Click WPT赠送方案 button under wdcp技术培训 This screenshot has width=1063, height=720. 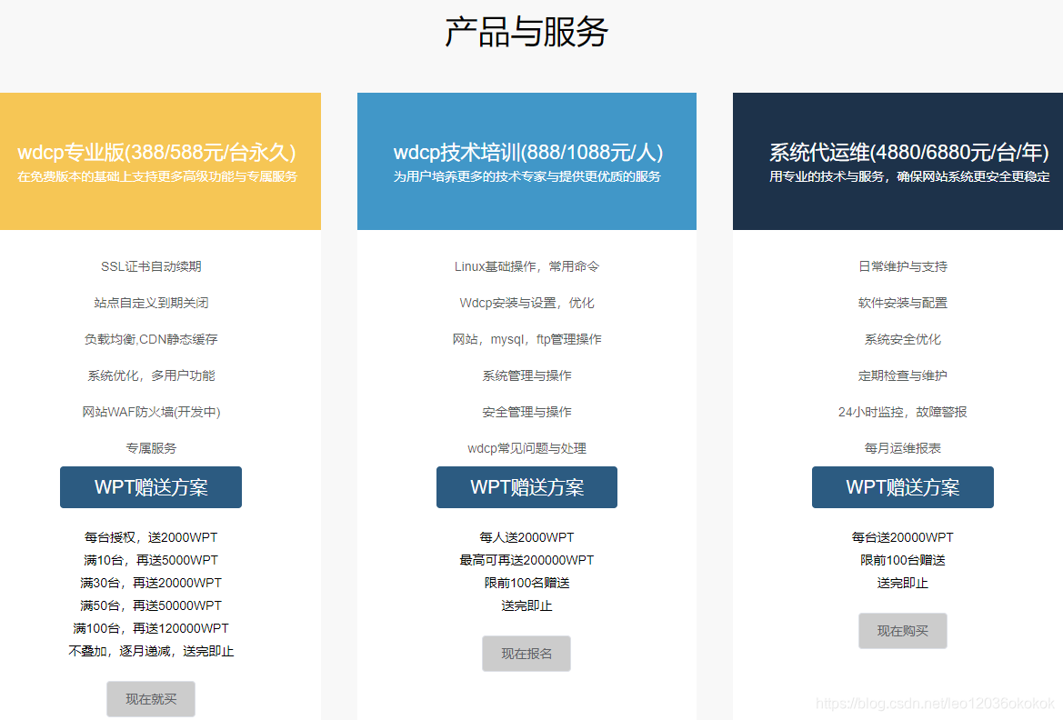526,486
